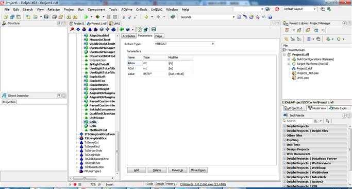This screenshot has width=352, height=189.
Task: Click the red pin icon in type library toolbar
Action: point(72,29)
